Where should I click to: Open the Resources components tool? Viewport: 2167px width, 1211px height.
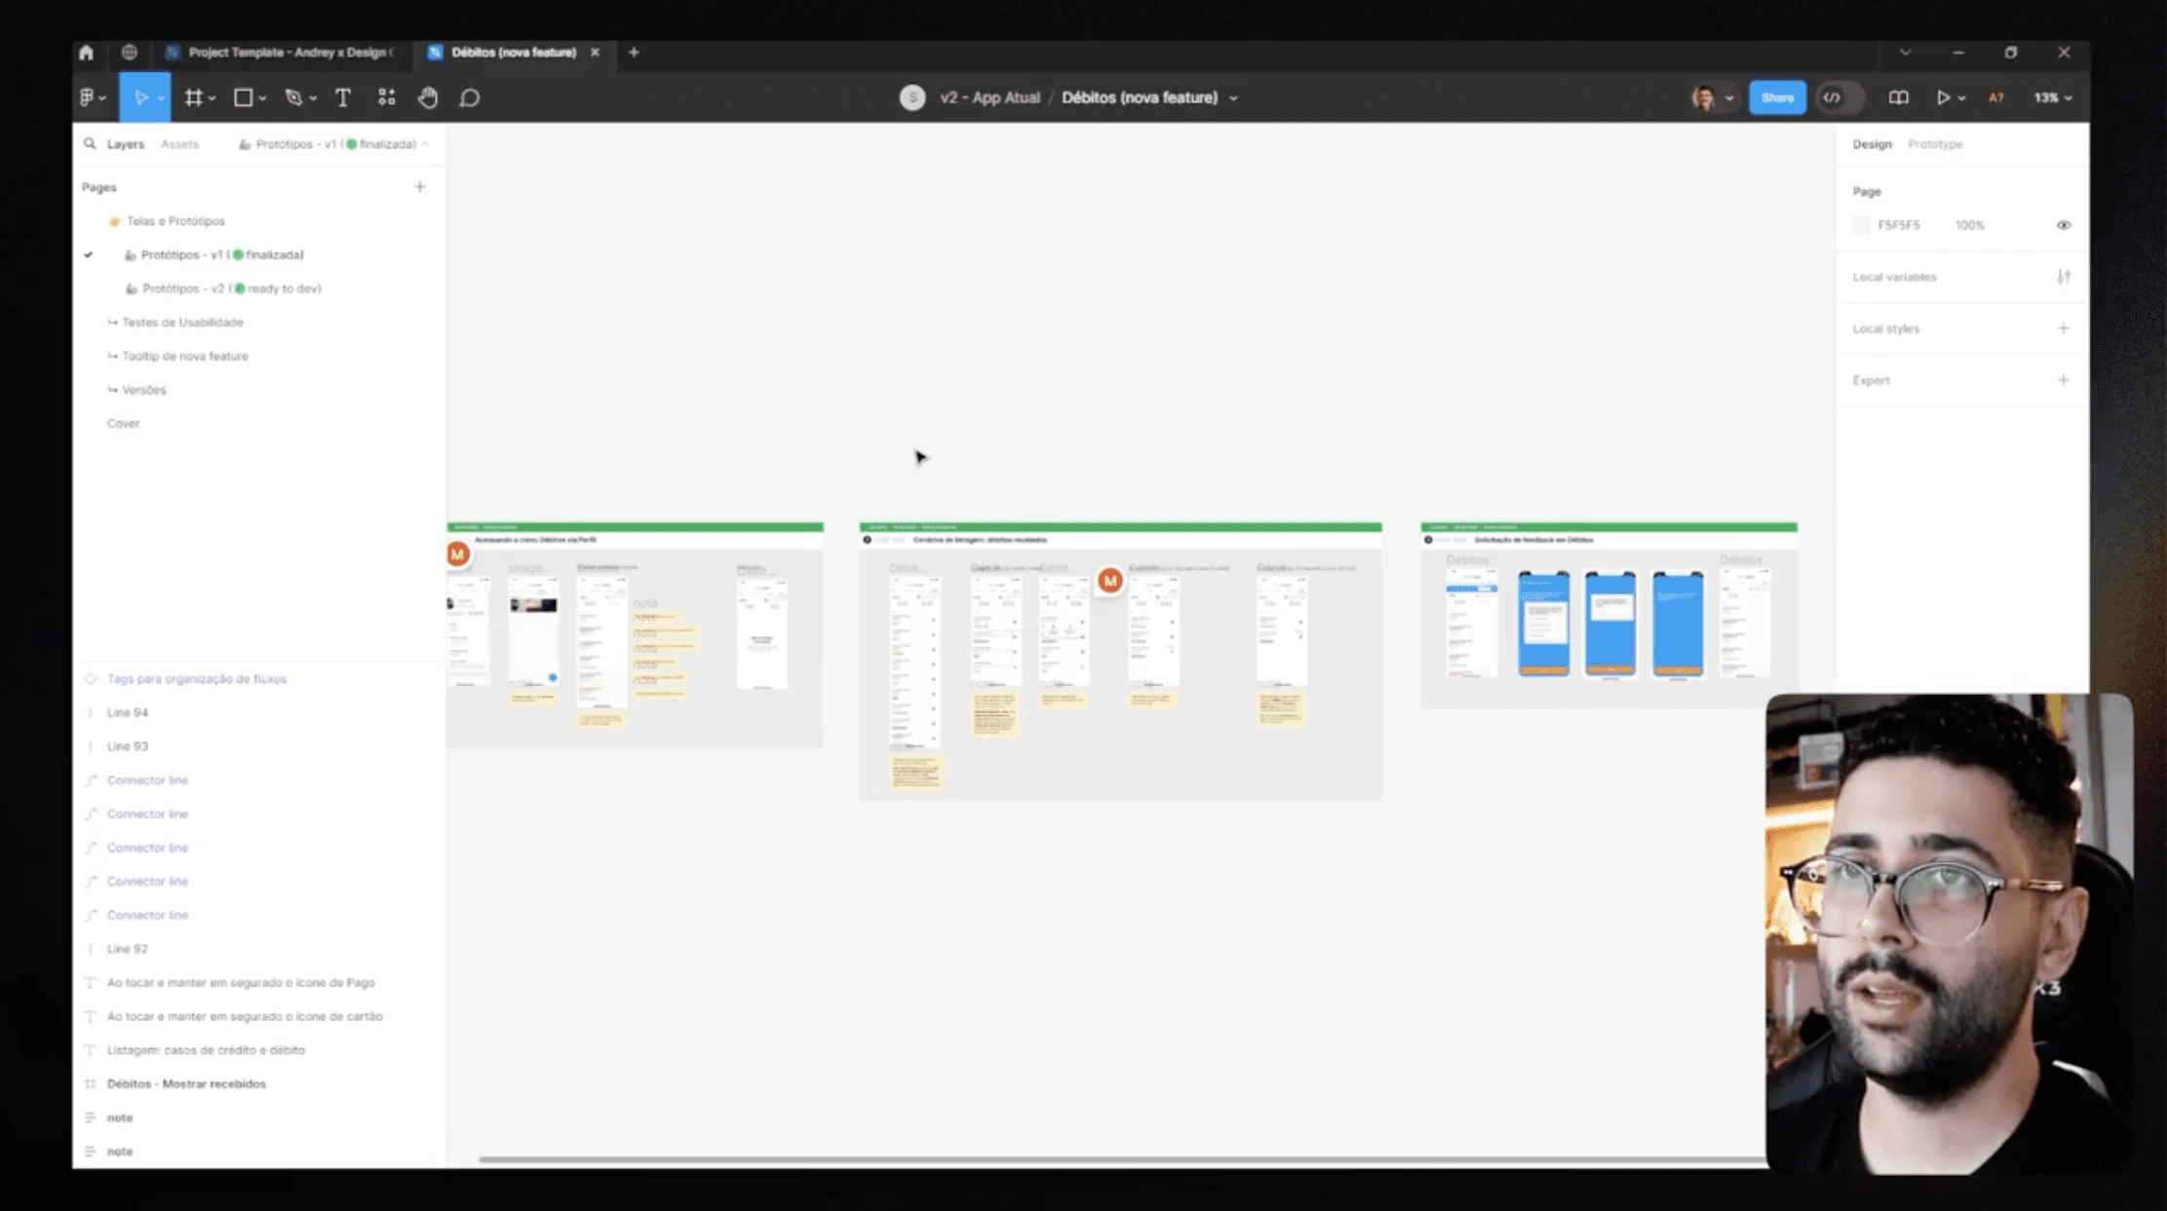(387, 97)
